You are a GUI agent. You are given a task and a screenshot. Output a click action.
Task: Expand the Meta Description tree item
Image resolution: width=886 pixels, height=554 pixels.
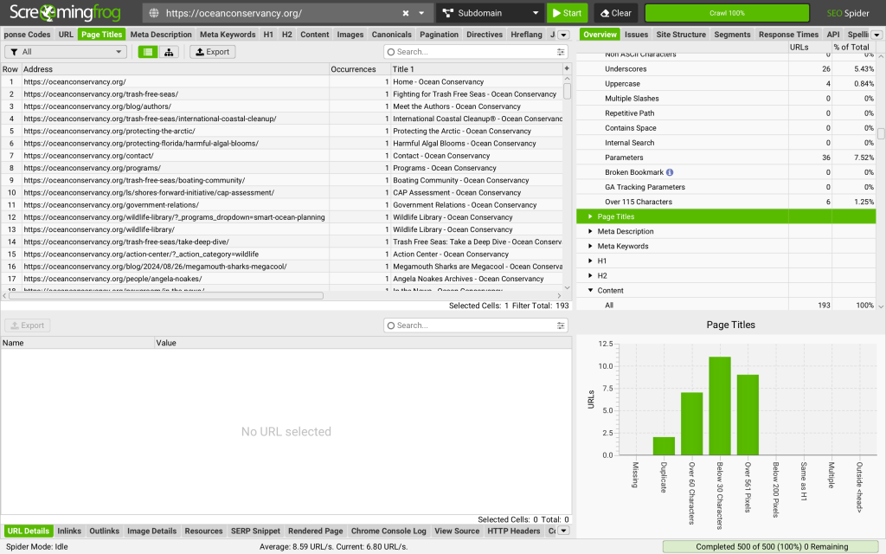tap(591, 232)
